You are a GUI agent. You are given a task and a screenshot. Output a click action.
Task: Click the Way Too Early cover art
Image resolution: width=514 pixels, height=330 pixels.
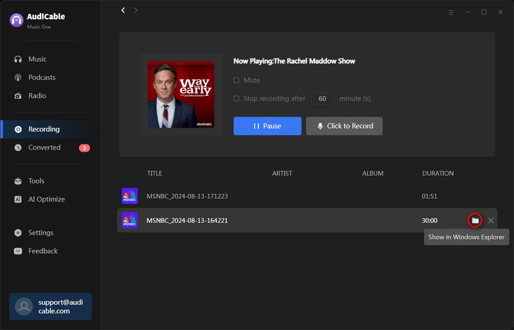click(181, 95)
